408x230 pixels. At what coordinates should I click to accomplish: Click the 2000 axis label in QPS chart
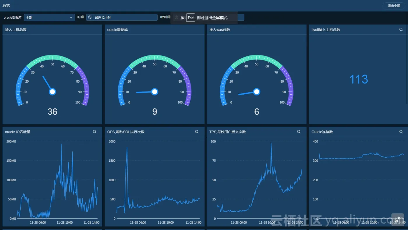pos(112,142)
